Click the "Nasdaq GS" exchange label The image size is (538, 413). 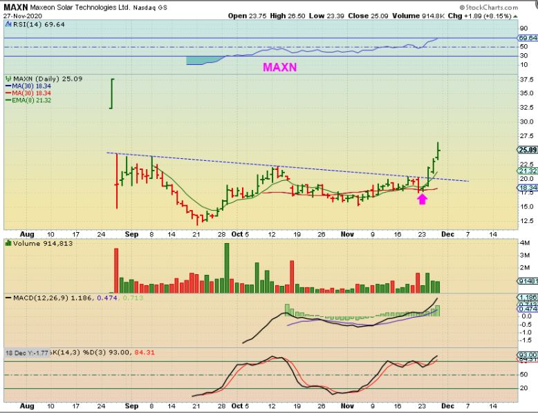(150, 7)
